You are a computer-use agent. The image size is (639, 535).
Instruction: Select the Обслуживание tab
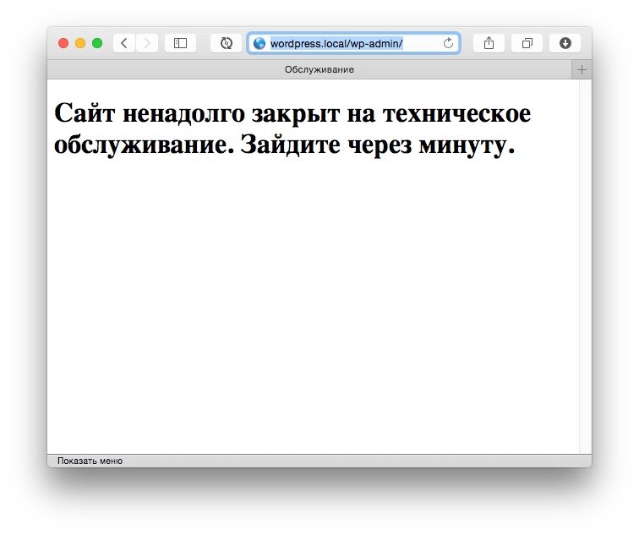[x=309, y=69]
